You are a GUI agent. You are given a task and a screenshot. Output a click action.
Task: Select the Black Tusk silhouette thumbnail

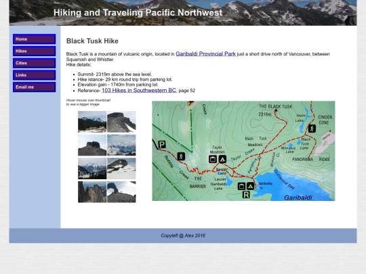click(92, 145)
